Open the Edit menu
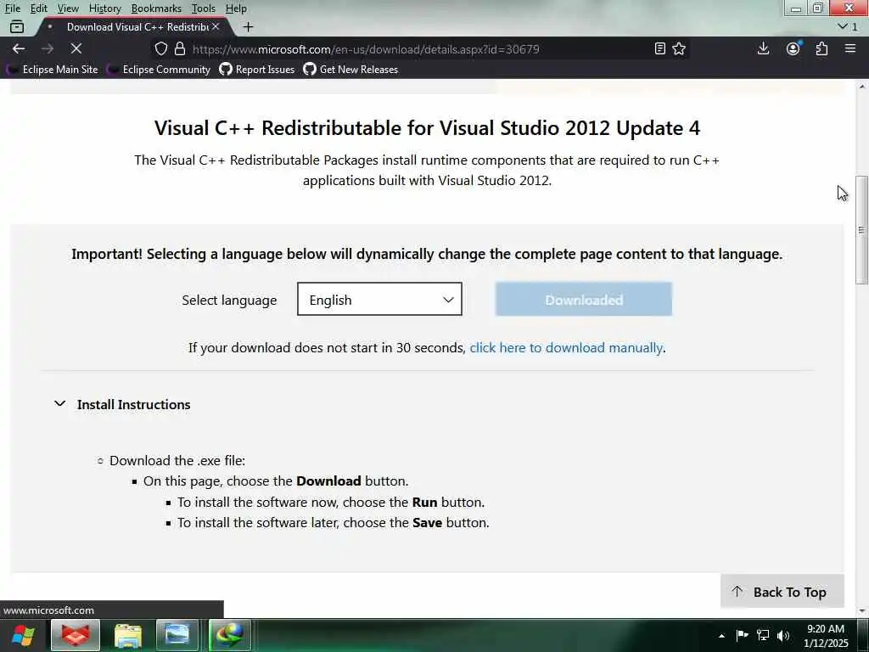The width and height of the screenshot is (869, 652). click(x=38, y=8)
